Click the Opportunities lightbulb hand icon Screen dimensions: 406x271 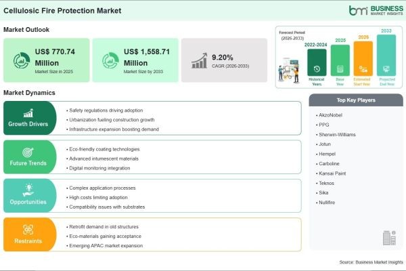coord(28,190)
